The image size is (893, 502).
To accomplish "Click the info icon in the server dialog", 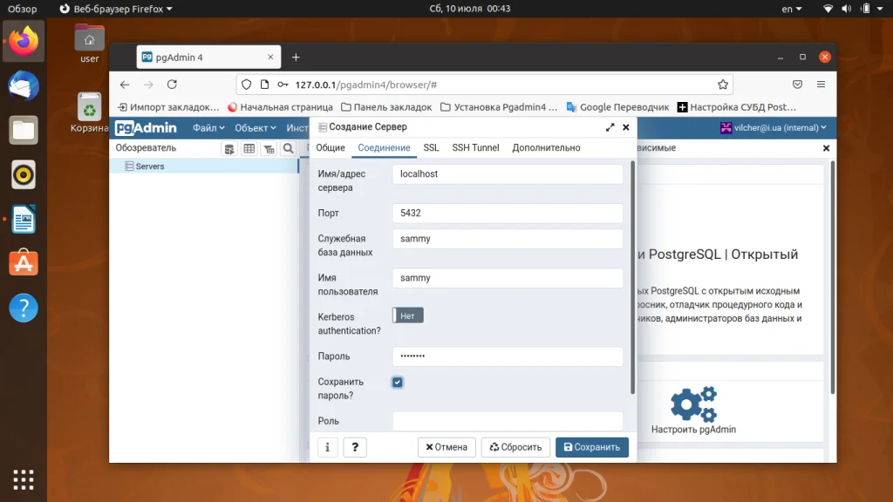I will click(327, 446).
